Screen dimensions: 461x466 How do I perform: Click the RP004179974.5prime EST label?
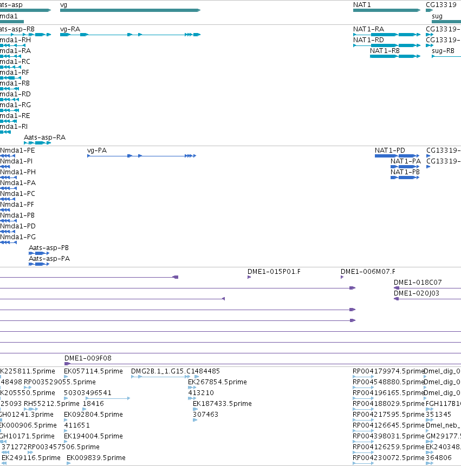click(x=388, y=371)
